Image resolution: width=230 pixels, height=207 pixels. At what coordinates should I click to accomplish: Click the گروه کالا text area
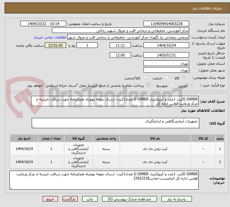click(115, 123)
